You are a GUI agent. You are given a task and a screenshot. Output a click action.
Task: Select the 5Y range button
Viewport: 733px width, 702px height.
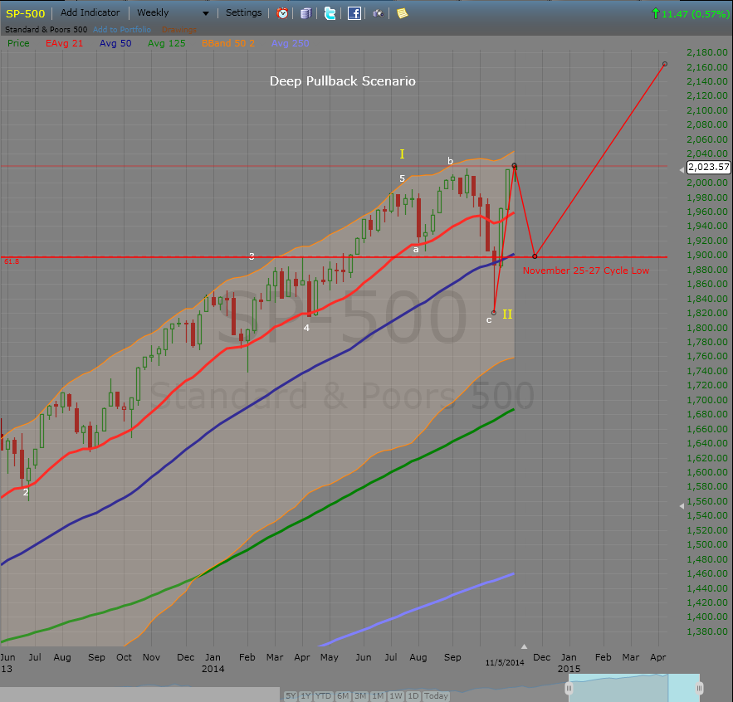coord(291,696)
